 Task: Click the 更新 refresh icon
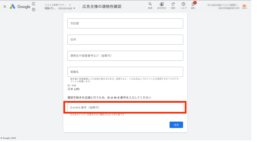coord(173,6)
